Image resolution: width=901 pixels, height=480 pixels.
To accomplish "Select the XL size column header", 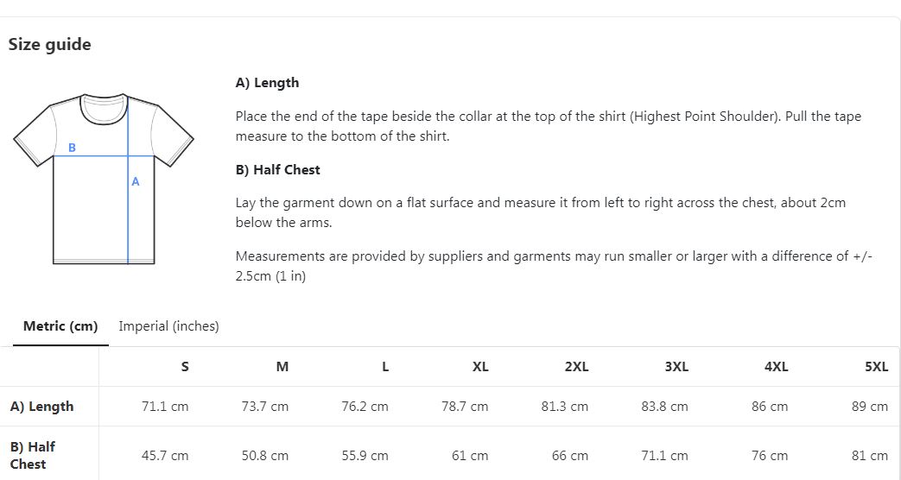I will [x=480, y=366].
